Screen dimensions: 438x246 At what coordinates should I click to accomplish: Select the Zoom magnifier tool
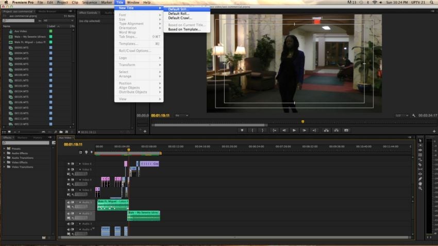pyautogui.click(x=420, y=188)
